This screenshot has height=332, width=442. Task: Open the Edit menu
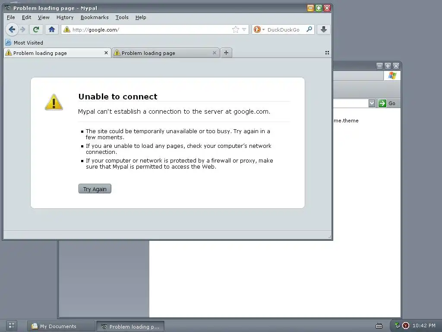(x=26, y=17)
